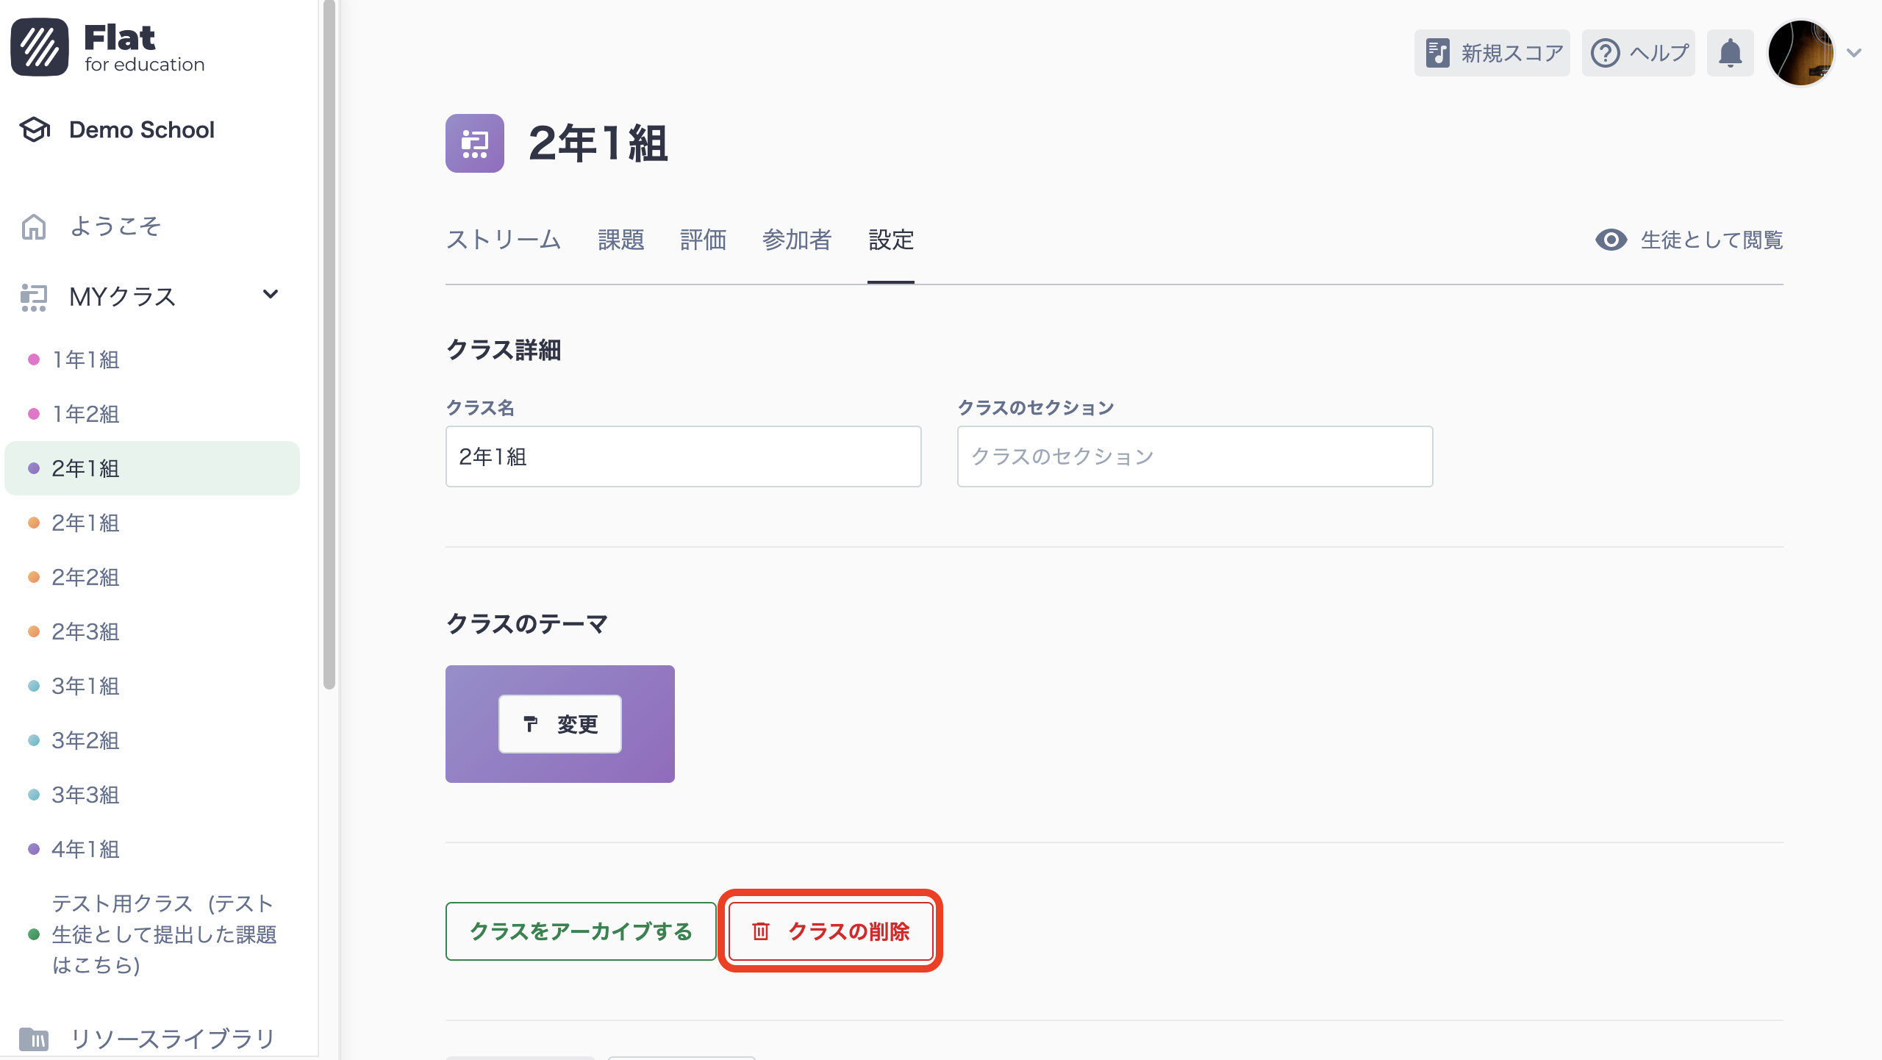Switch to the 課題 tab
The height and width of the screenshot is (1060, 1882).
click(x=621, y=240)
